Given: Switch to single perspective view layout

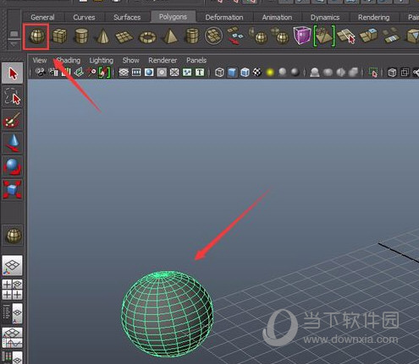Looking at the screenshot, I should tap(13, 265).
